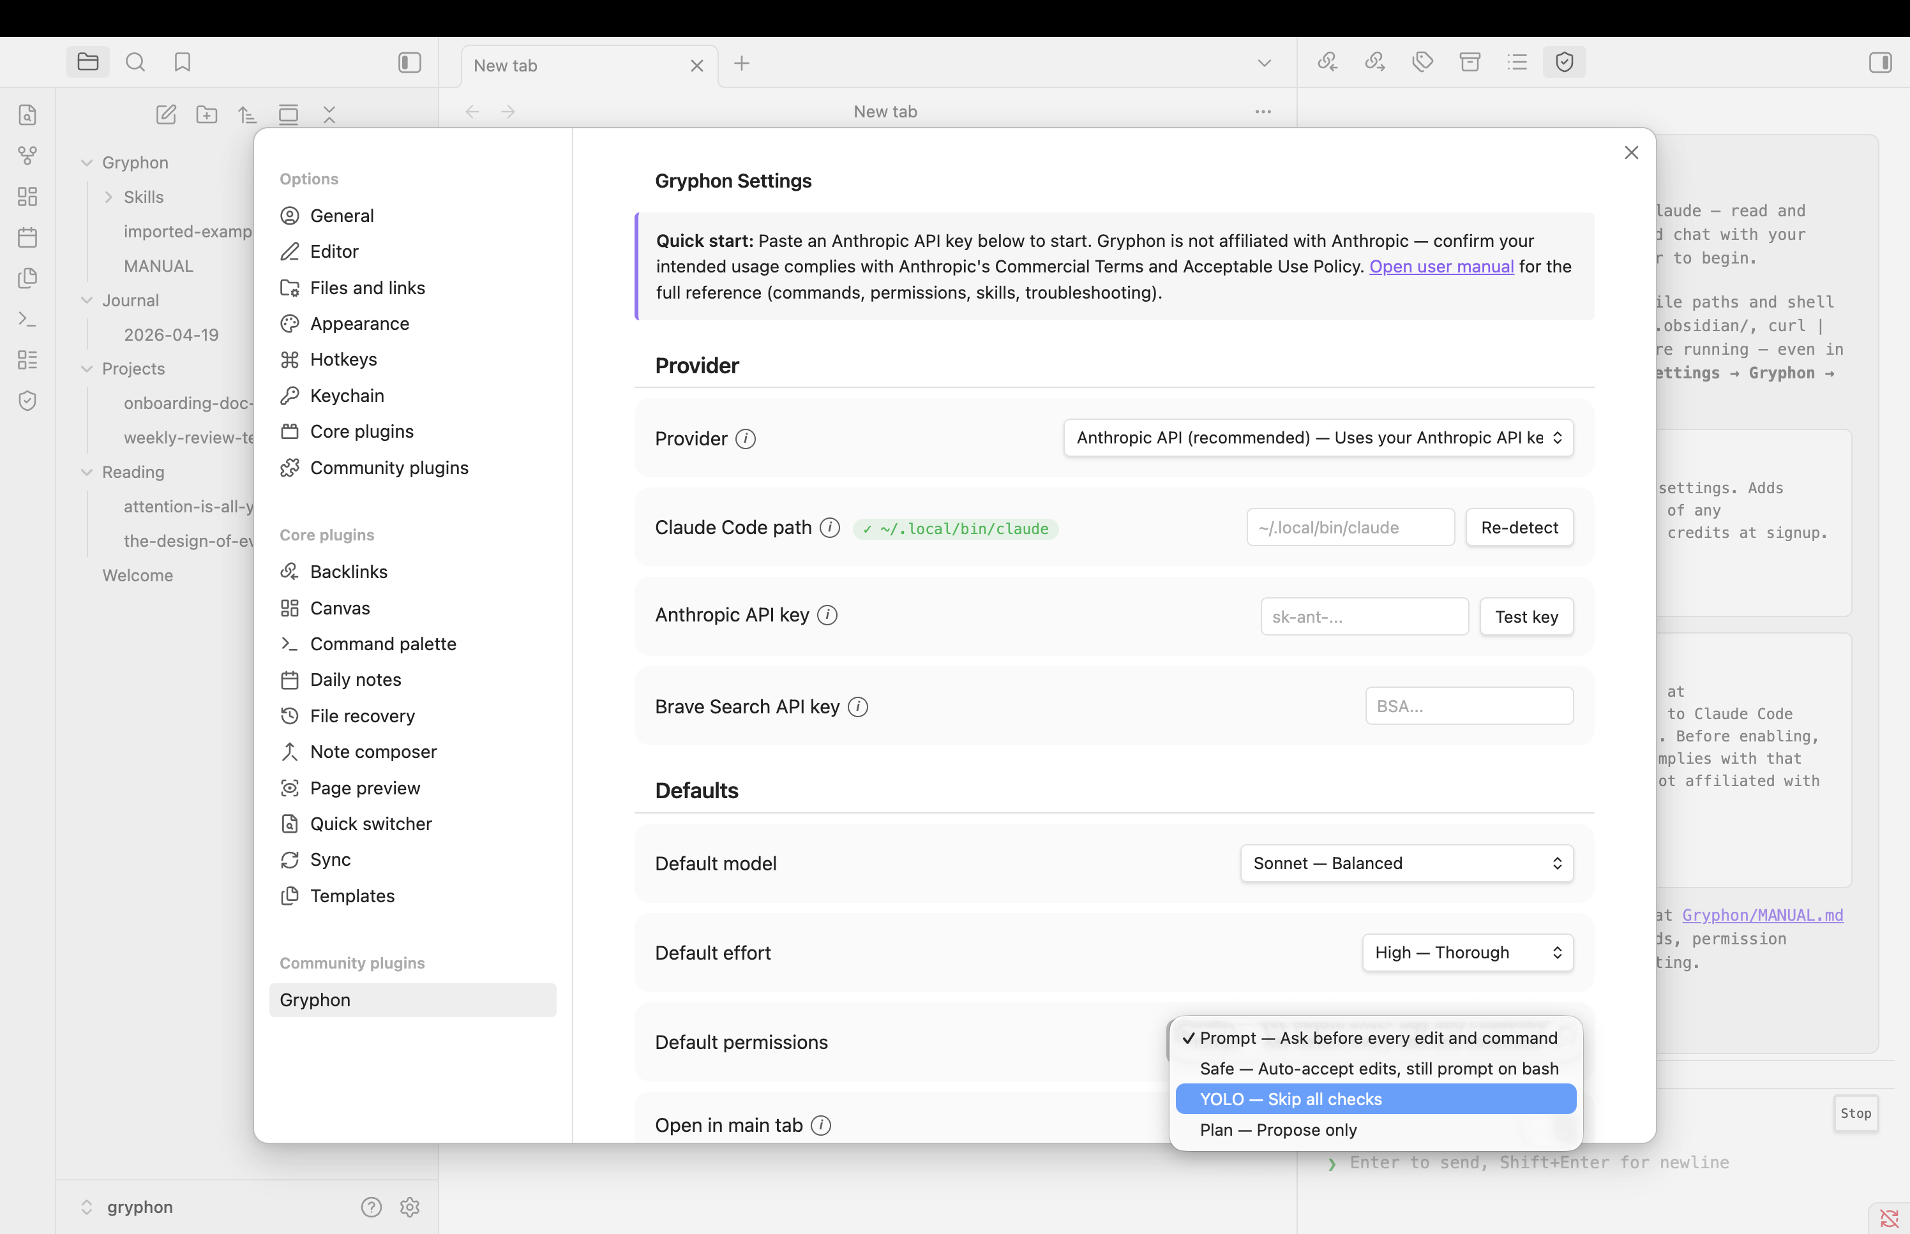Screen dimensions: 1910x1234
Task: Click Brave Search API key info icon
Action: click(x=857, y=707)
